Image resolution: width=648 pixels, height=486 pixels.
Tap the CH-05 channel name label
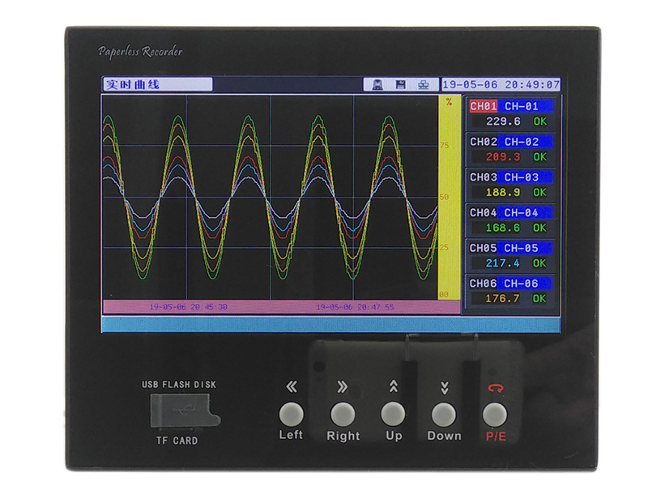[x=522, y=248]
